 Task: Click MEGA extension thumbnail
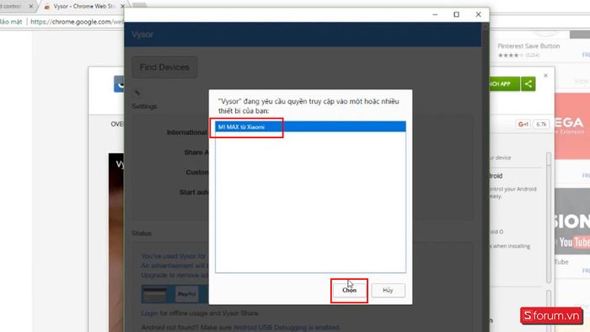coord(572,126)
